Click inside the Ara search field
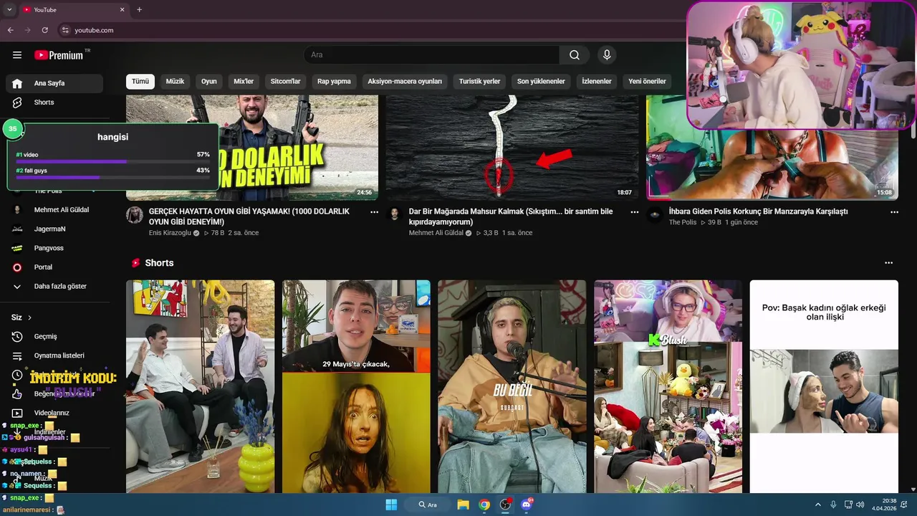Screen dimensions: 917x516 [431, 55]
